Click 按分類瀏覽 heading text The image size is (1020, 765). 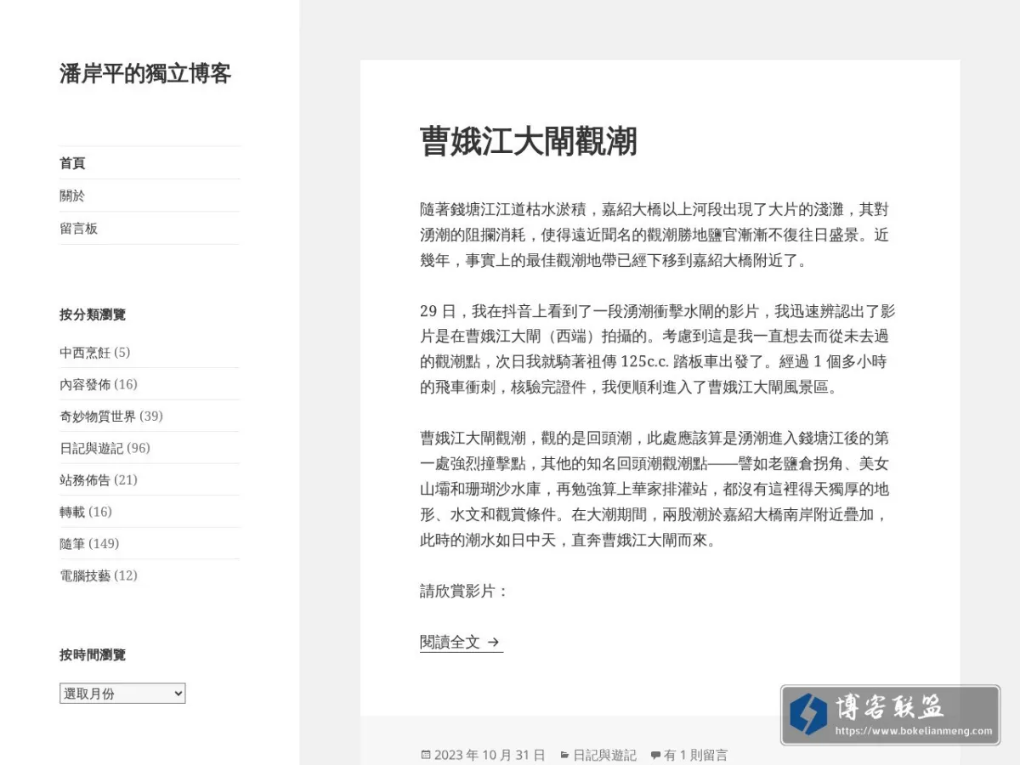point(93,314)
